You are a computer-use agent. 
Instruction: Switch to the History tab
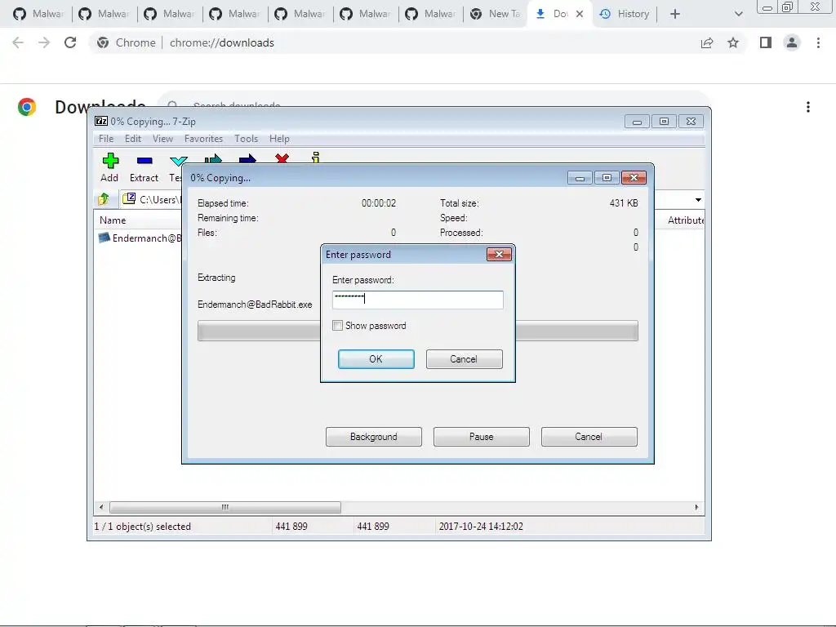click(x=625, y=14)
